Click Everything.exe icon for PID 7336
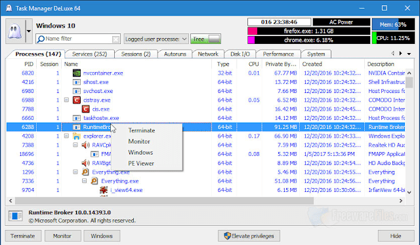420x245 pixels. tap(94, 181)
